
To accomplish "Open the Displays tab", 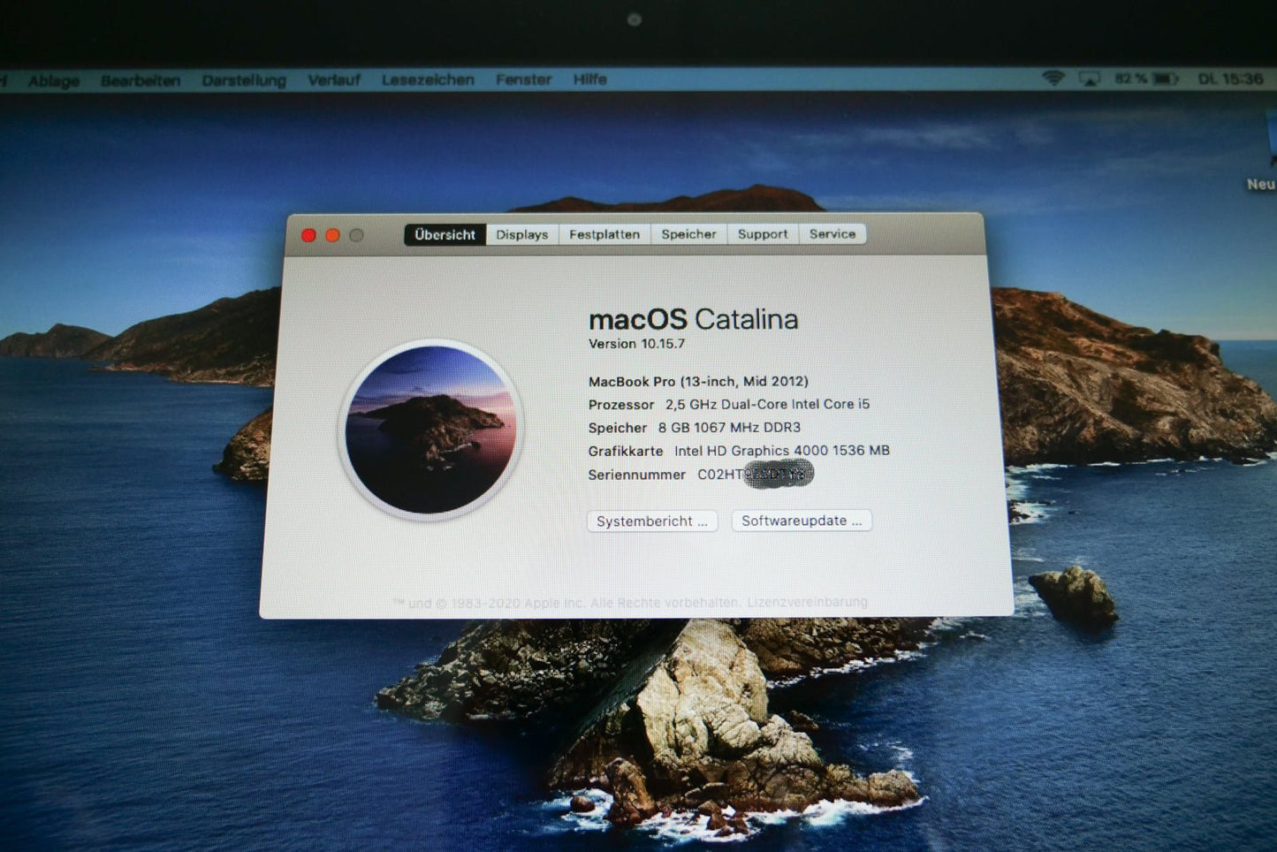I will click(x=521, y=235).
